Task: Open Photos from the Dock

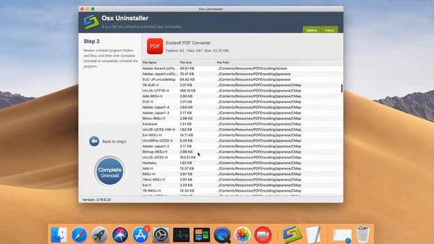Action: click(243, 235)
